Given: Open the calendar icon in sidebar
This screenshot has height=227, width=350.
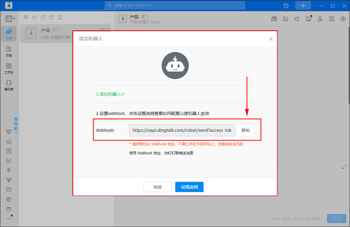Looking at the screenshot, I should coord(9,151).
